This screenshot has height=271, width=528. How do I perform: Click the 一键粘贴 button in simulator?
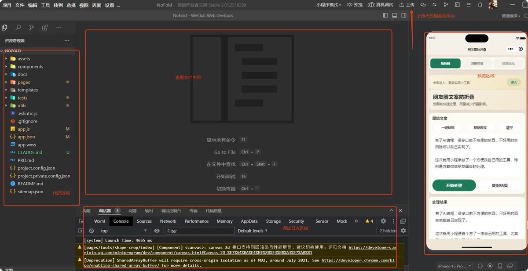click(447, 128)
